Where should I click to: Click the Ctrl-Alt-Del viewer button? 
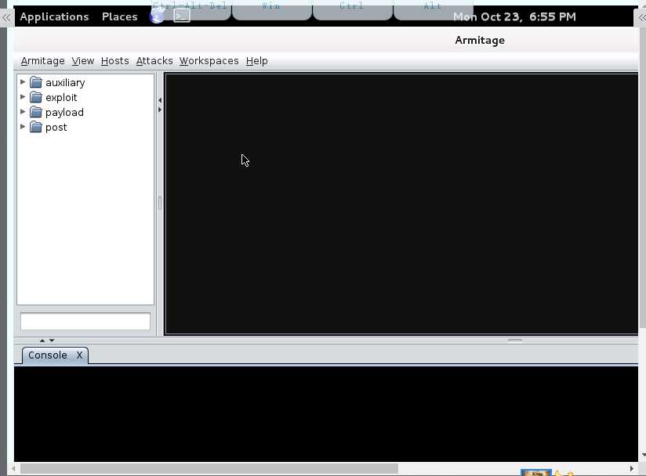point(191,10)
